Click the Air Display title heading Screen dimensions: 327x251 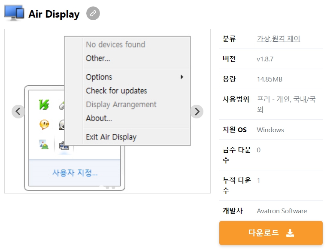(x=54, y=14)
